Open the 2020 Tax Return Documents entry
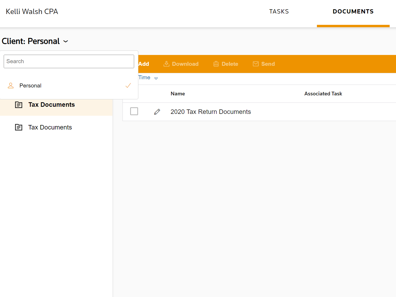The image size is (396, 297). (211, 112)
